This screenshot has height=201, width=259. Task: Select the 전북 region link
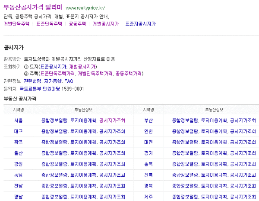coord(148,175)
